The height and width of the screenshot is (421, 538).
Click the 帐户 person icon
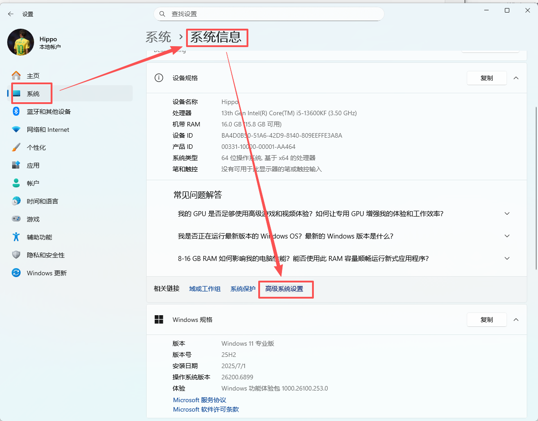(16, 183)
